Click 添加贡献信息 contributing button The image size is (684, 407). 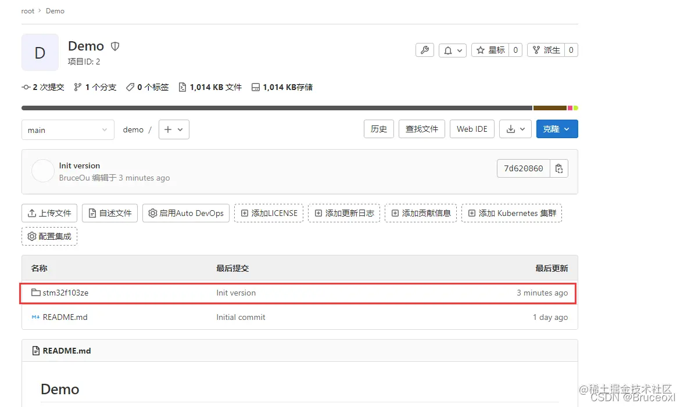tap(421, 213)
